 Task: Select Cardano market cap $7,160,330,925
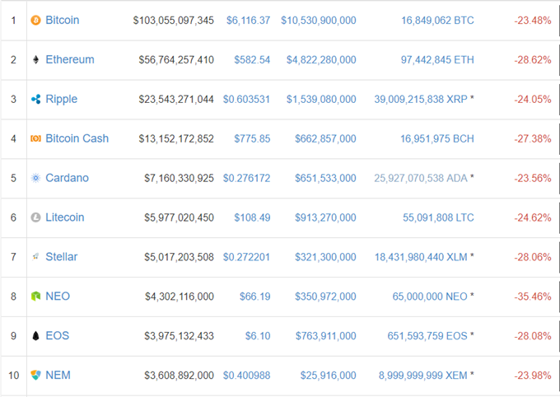(x=179, y=178)
